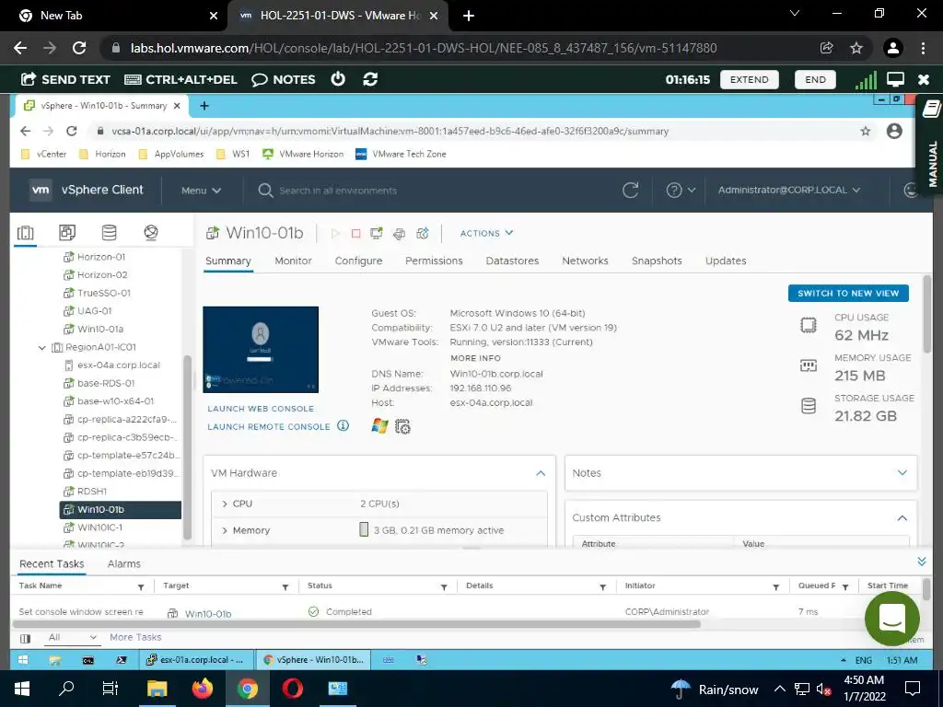Image resolution: width=943 pixels, height=707 pixels.
Task: Open Storage inventory view icon
Action: coord(109,233)
